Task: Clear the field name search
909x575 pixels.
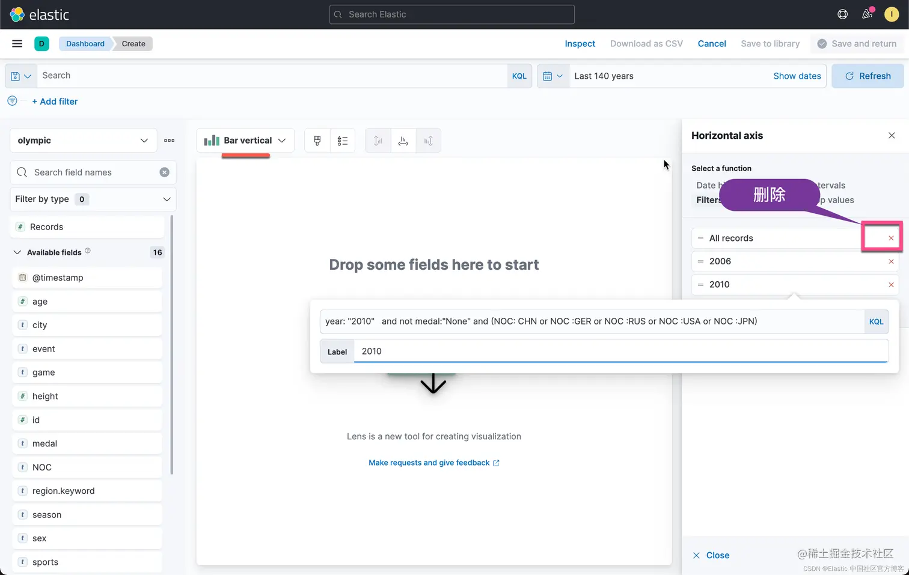Action: (164, 172)
